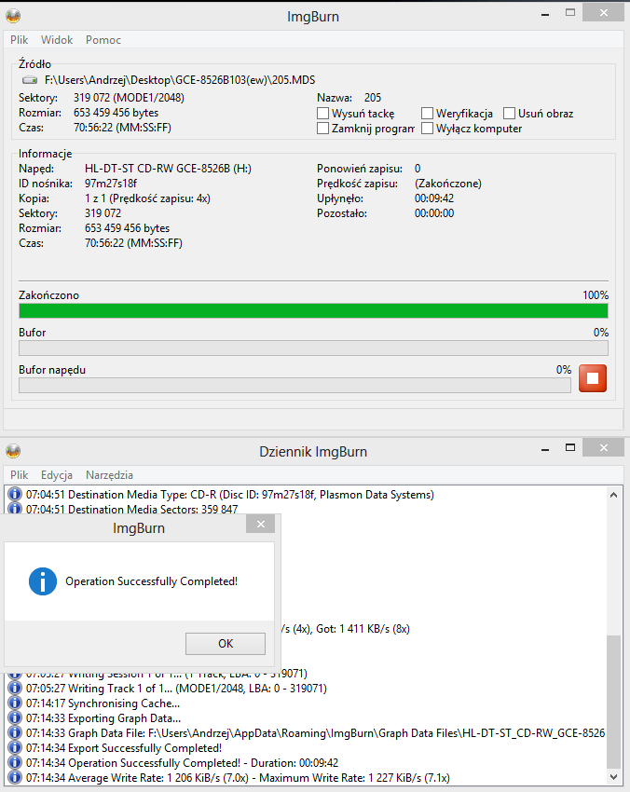
Task: Click the Bufor progress bar
Action: [x=313, y=348]
